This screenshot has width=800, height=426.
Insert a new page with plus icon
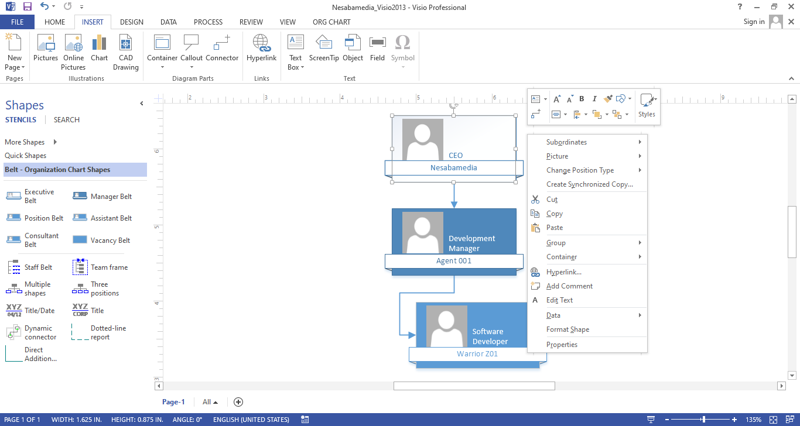click(x=238, y=402)
